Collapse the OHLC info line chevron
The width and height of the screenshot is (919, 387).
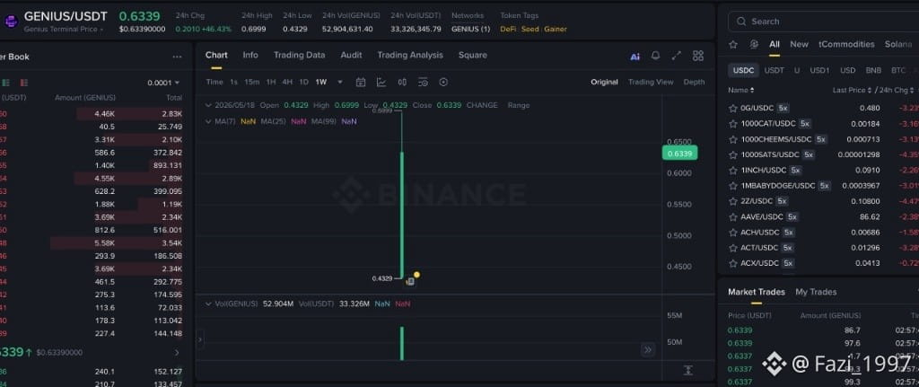(208, 106)
